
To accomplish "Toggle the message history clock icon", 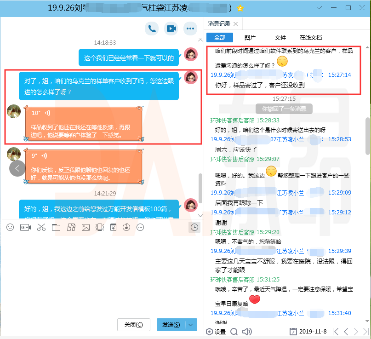I will click(x=194, y=227).
